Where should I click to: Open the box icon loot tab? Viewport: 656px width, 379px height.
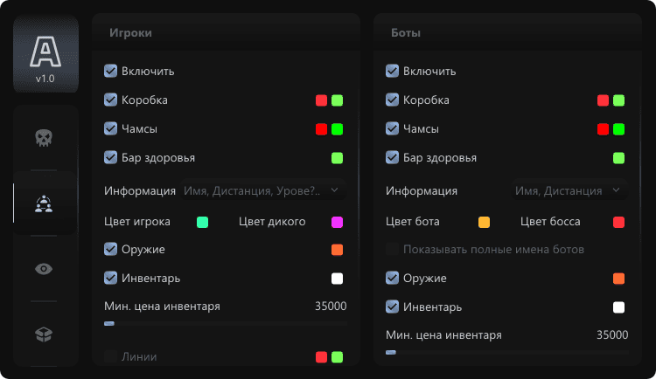(x=45, y=334)
